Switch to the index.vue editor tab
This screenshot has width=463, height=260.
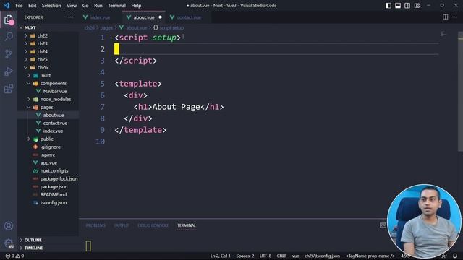100,17
